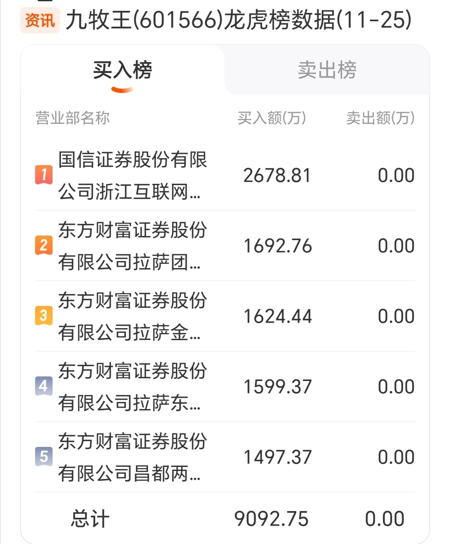The height and width of the screenshot is (544, 450).
Task: Open 东方财富证券昌都两 branch entry
Action: (132, 457)
